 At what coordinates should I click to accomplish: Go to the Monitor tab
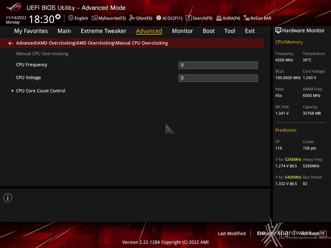click(x=182, y=31)
